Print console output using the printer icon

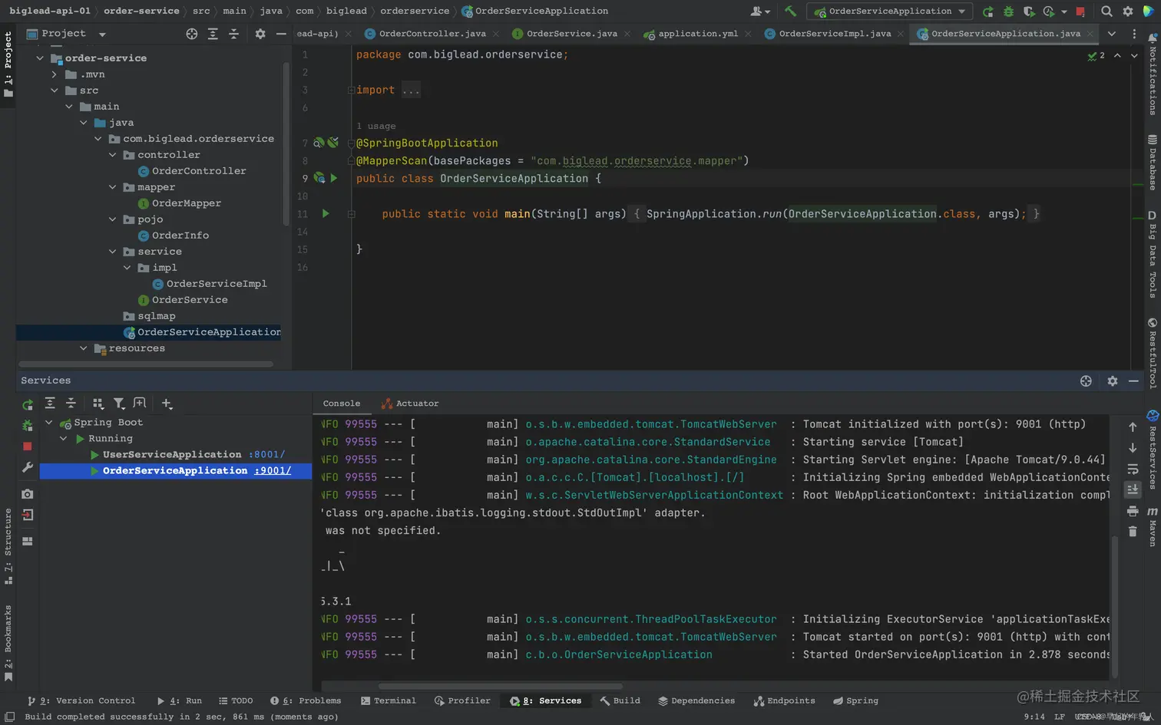1133,511
